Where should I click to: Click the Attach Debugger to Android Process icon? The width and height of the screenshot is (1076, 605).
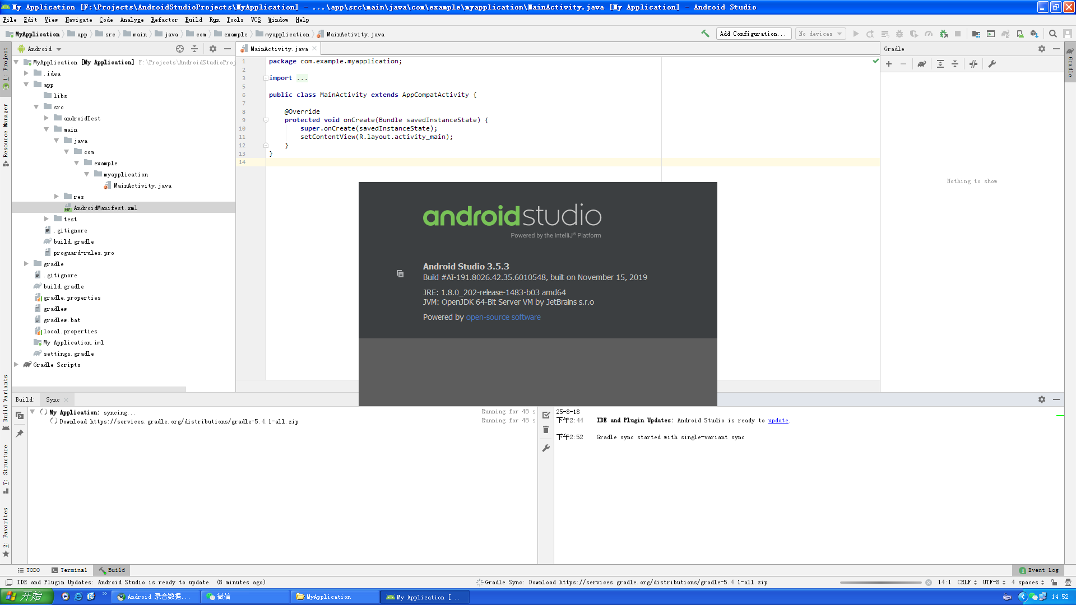point(944,34)
